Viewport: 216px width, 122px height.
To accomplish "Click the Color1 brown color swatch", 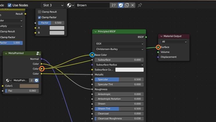I will [29, 86].
